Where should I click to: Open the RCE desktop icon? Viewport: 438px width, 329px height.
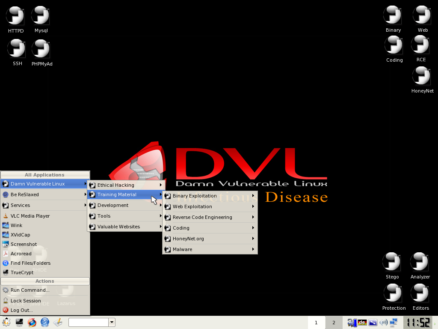(x=420, y=44)
